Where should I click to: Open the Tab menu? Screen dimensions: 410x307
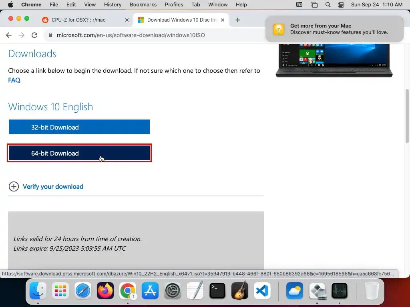click(x=195, y=5)
